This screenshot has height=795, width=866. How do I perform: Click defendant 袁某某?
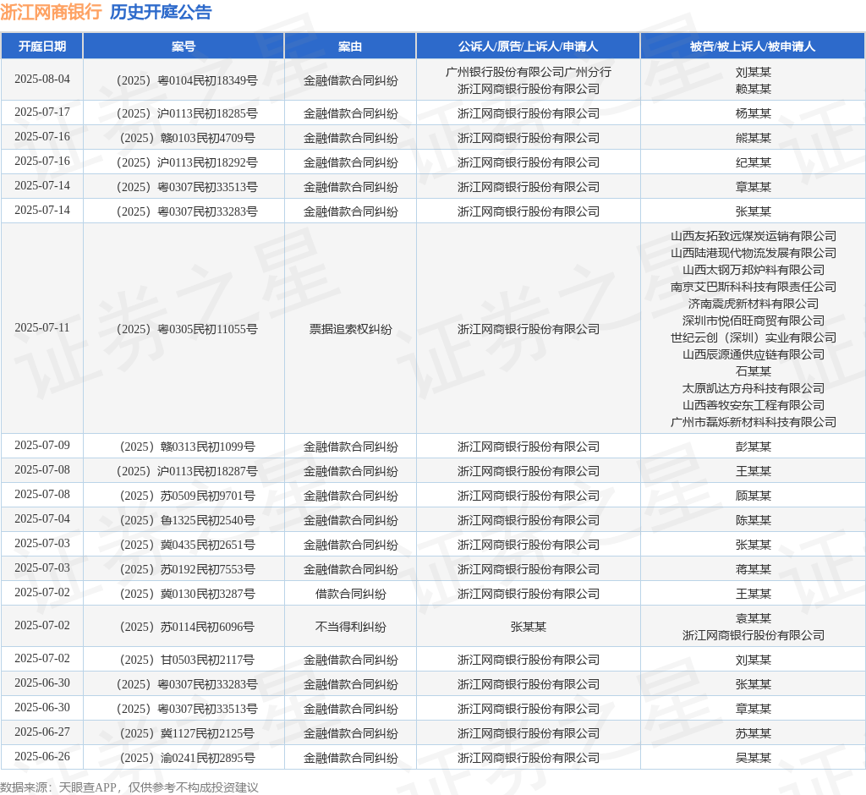coord(753,619)
